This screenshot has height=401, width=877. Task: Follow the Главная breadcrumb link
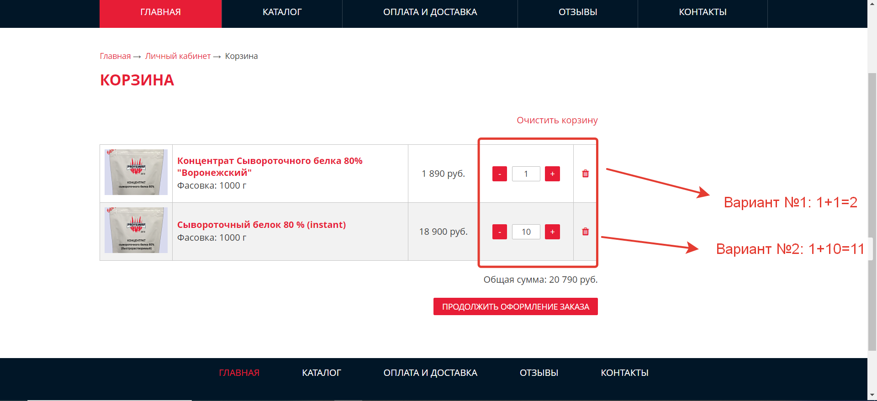(x=115, y=56)
